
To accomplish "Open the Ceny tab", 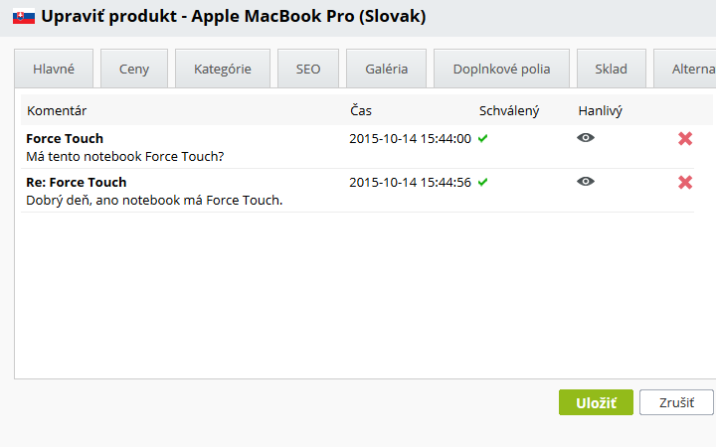I will [134, 69].
